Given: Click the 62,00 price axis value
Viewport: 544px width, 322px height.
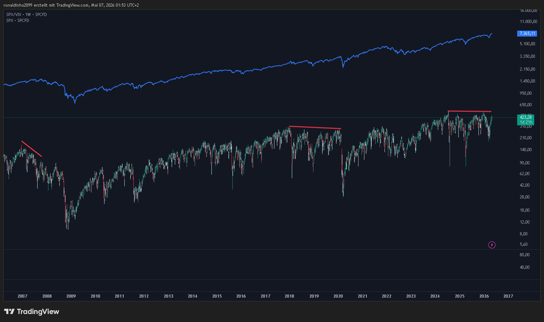Looking at the screenshot, I should coord(525,174).
